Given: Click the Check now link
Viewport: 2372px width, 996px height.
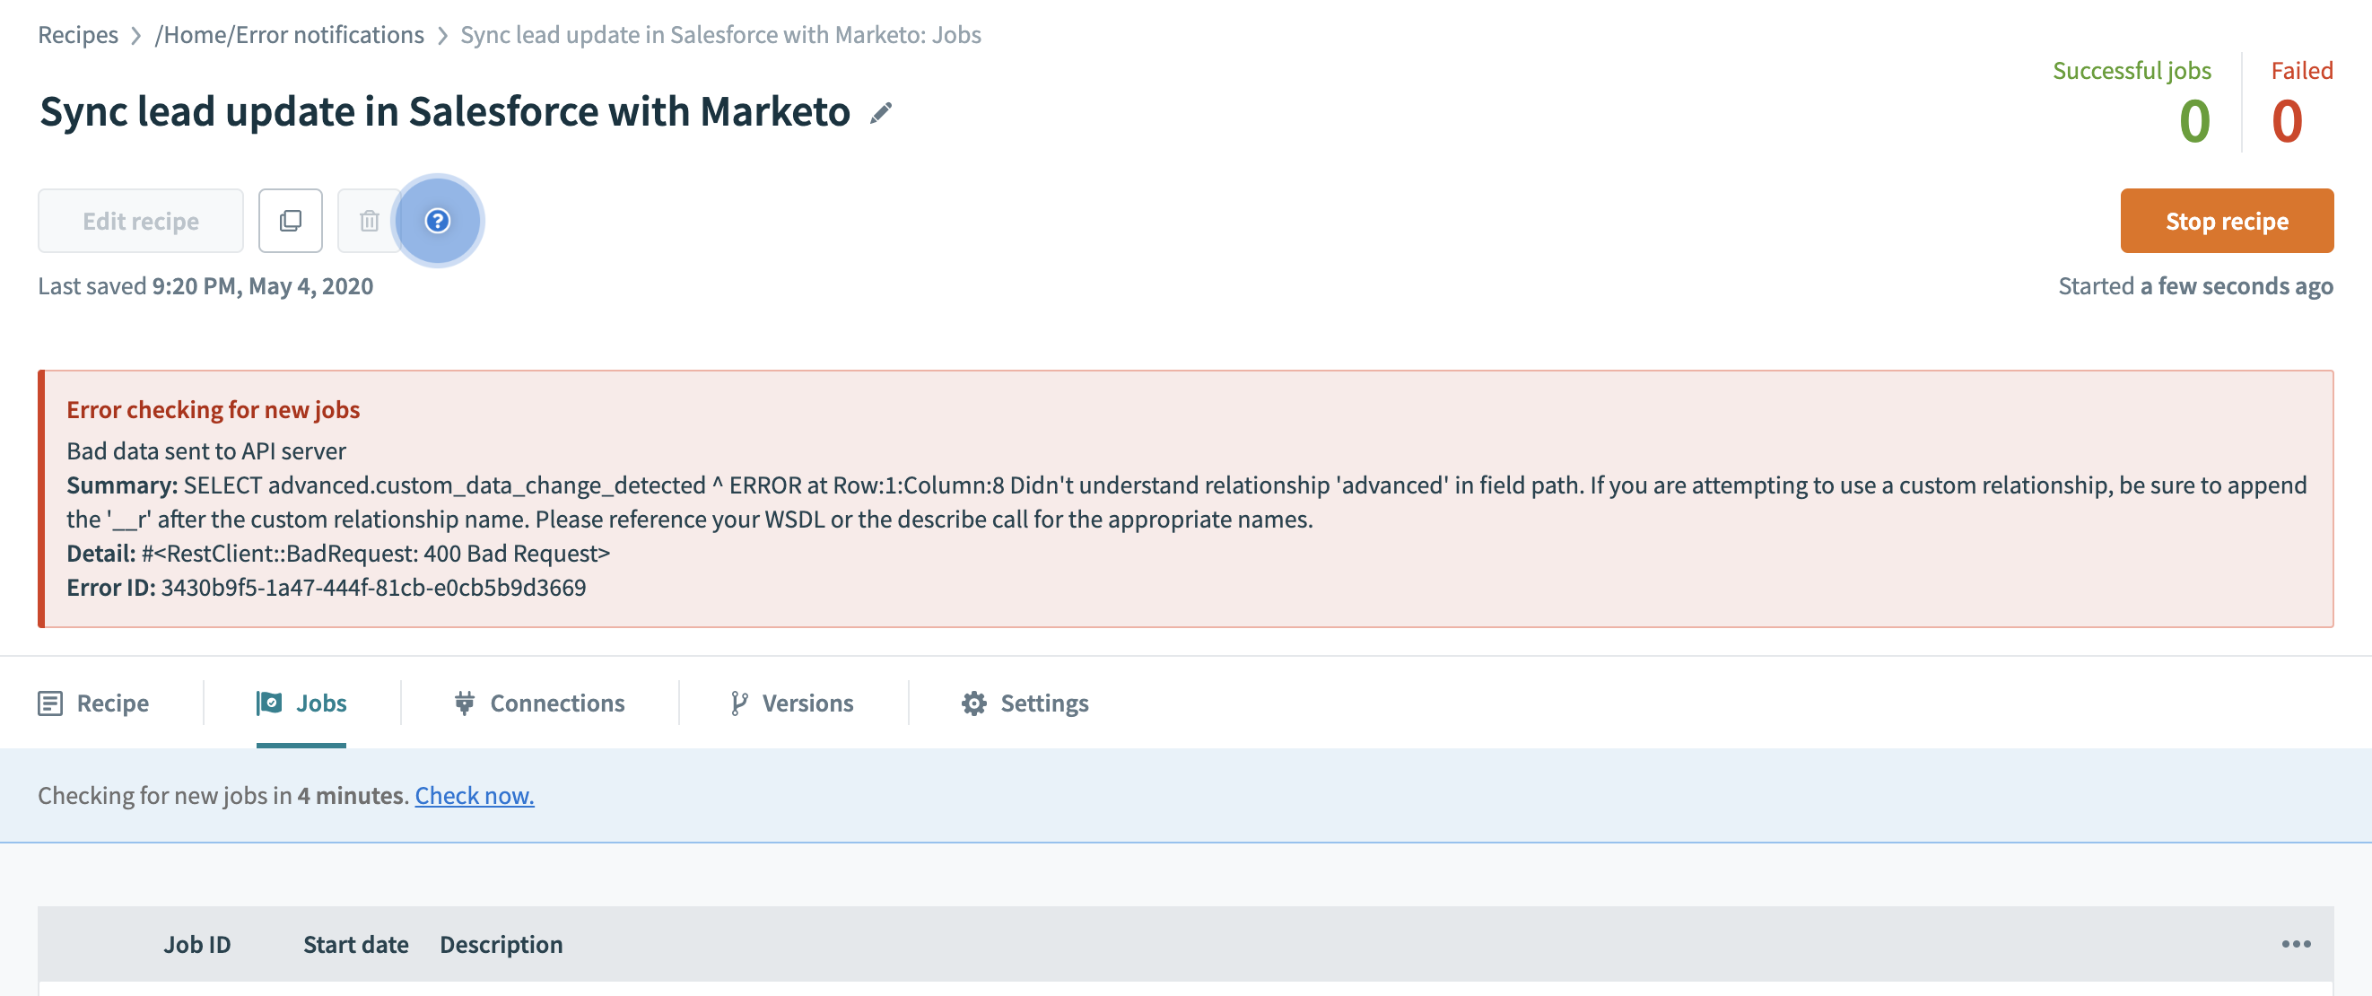Looking at the screenshot, I should coord(475,795).
